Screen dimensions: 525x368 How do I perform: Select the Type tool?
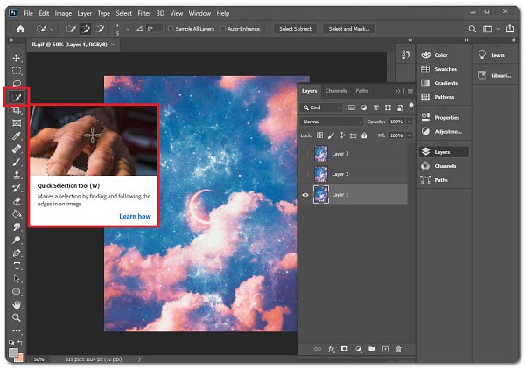[x=17, y=266]
